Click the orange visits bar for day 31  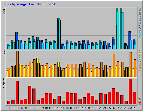click(x=135, y=68)
